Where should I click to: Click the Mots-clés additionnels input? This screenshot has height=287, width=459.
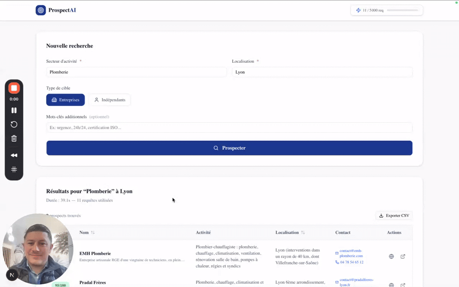point(229,127)
